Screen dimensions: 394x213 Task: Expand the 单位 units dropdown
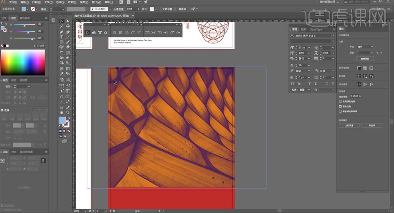[x=365, y=47]
